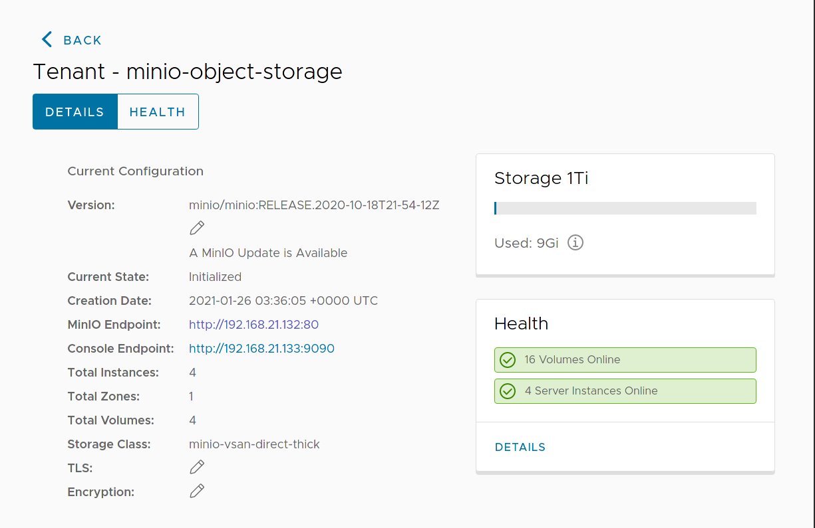815x528 pixels.
Task: Click the storage usage progress bar
Action: click(625, 209)
